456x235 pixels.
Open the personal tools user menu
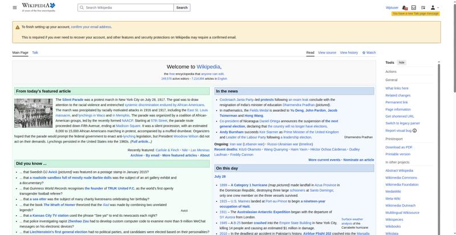pyautogui.click(x=434, y=7)
